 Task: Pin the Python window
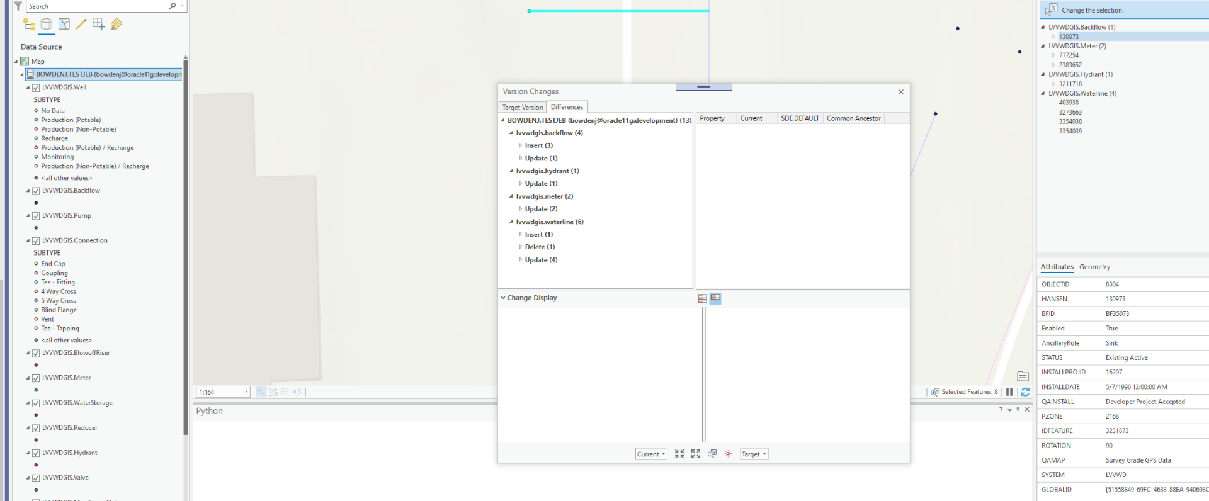1018,410
